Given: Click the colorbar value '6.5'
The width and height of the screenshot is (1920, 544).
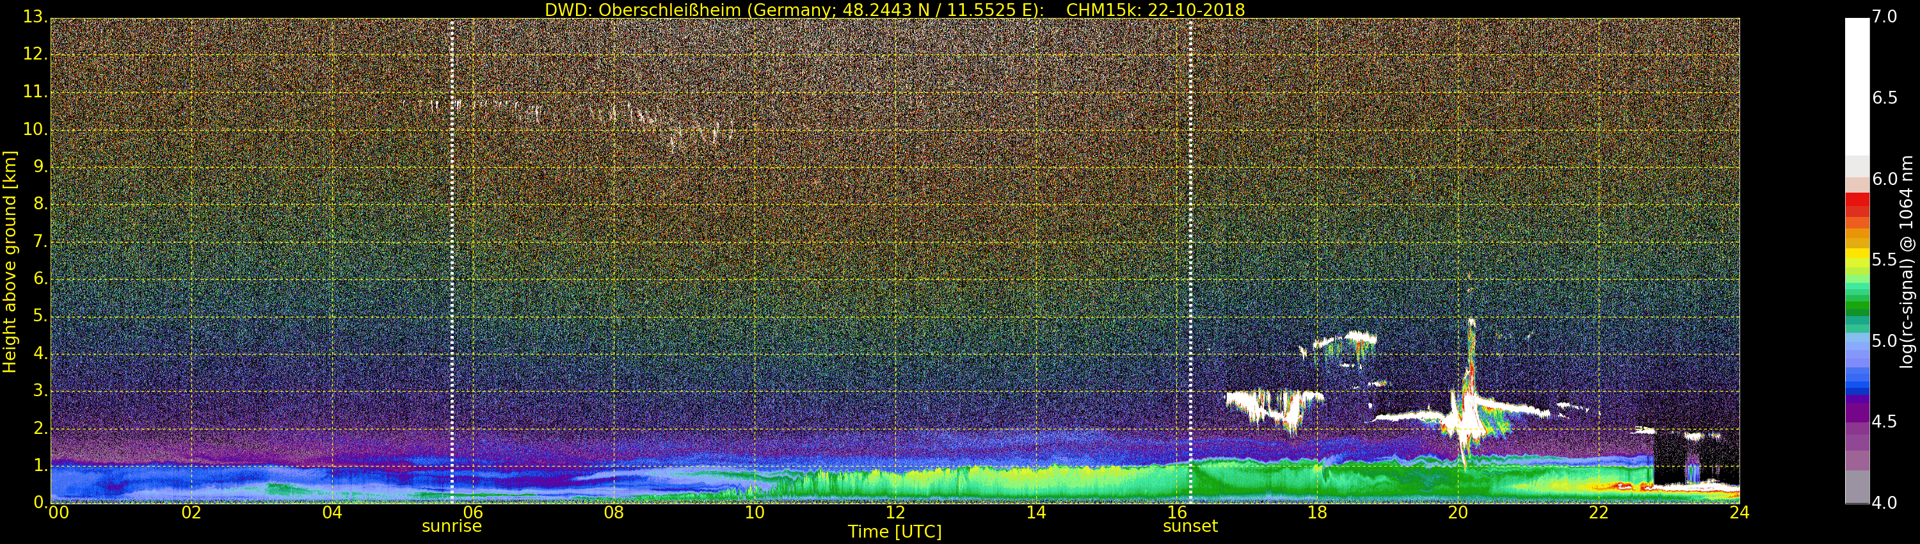Looking at the screenshot, I should (x=1884, y=98).
